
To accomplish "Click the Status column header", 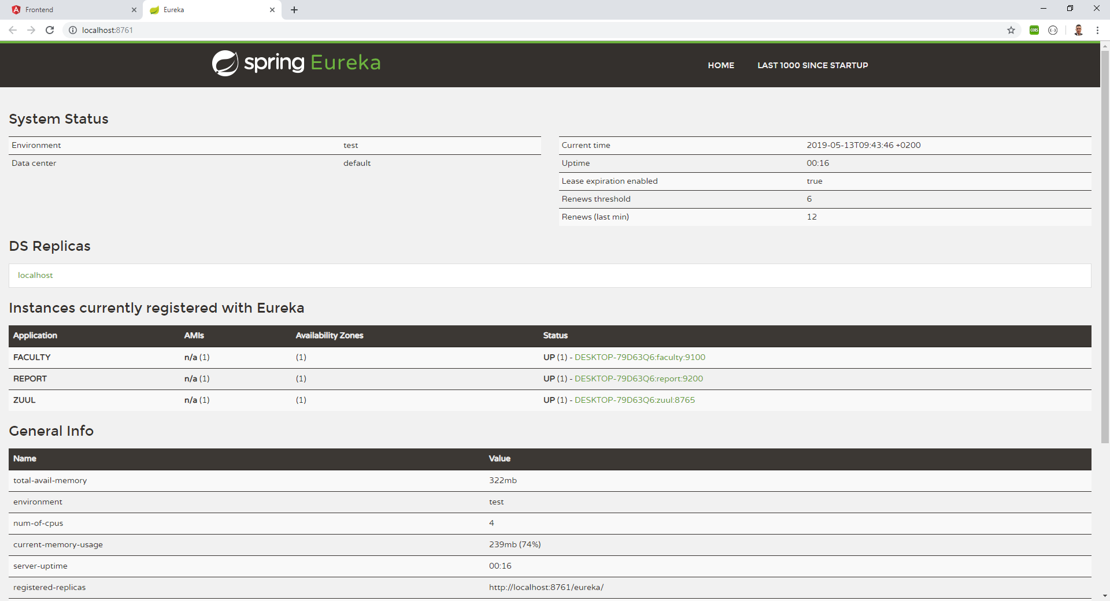I will [x=555, y=335].
